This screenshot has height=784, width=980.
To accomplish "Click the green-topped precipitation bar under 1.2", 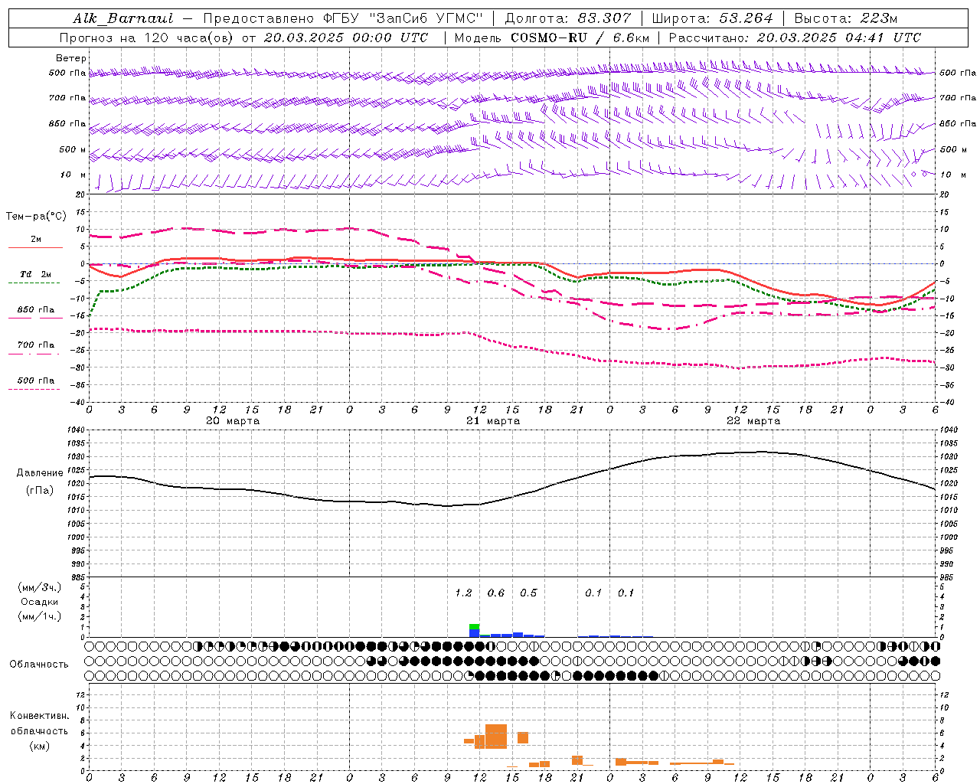I will click(475, 630).
